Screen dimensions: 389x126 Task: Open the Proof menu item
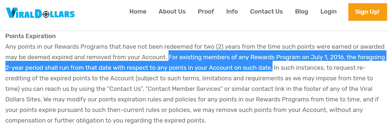206,12
